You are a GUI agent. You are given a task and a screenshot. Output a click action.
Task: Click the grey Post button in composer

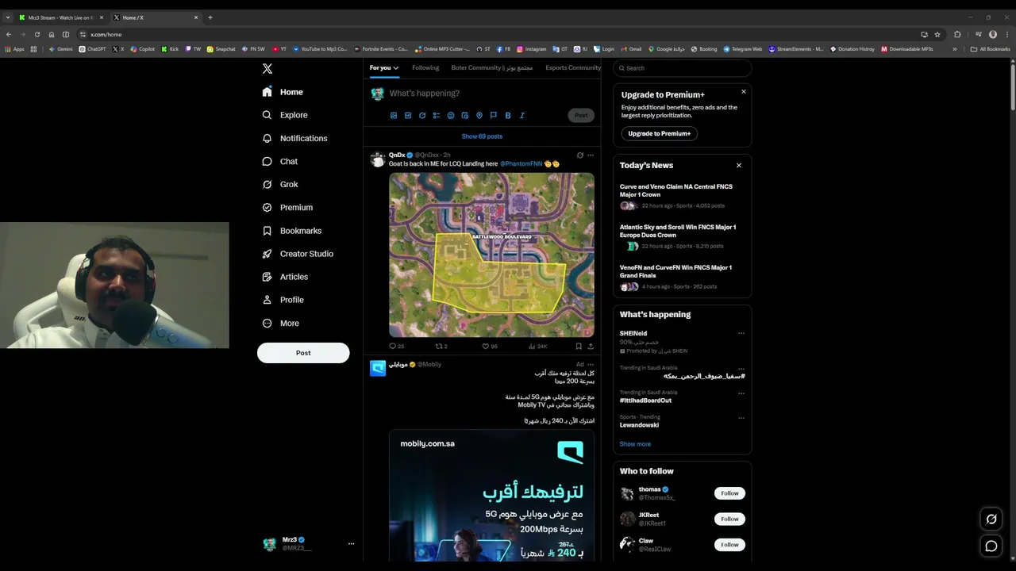pos(581,116)
